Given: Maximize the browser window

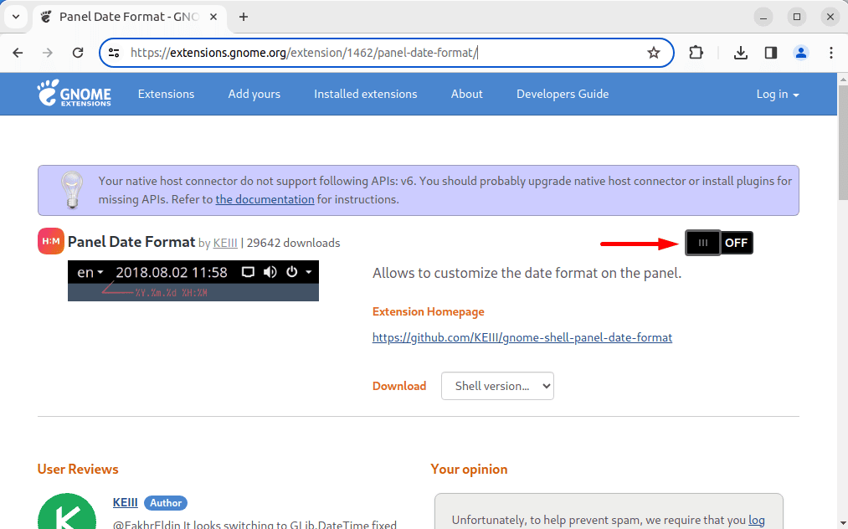Looking at the screenshot, I should [797, 17].
